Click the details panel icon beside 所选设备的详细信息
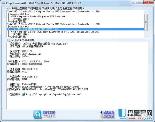Viewport: 155px width, 122px height. [x=9, y=40]
